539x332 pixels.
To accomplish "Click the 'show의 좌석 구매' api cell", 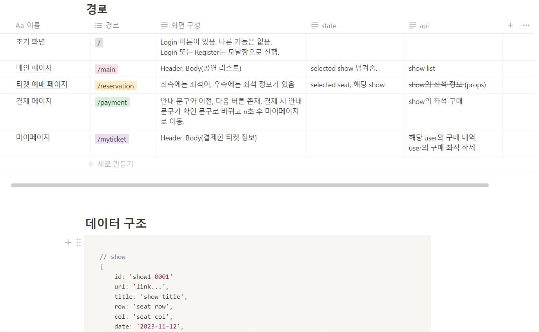I will tap(454, 111).
